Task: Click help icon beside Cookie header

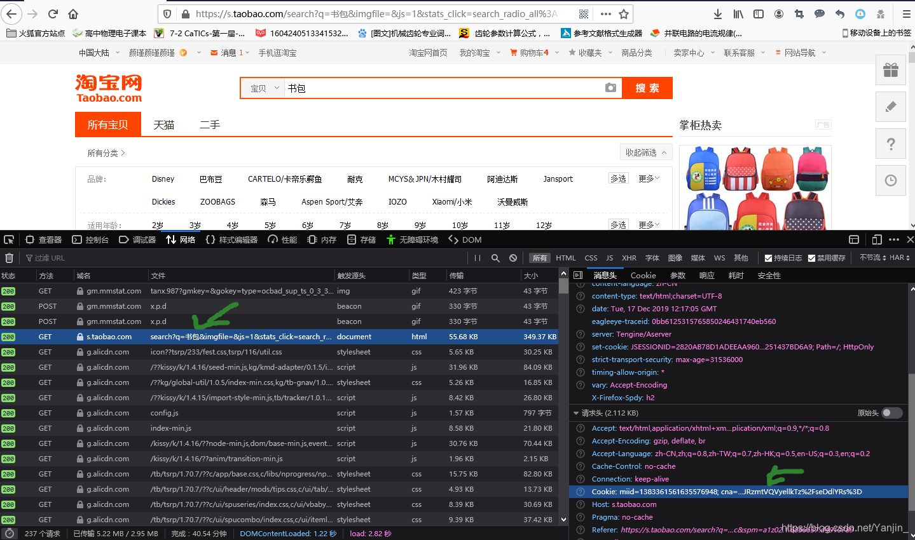Action: [580, 492]
